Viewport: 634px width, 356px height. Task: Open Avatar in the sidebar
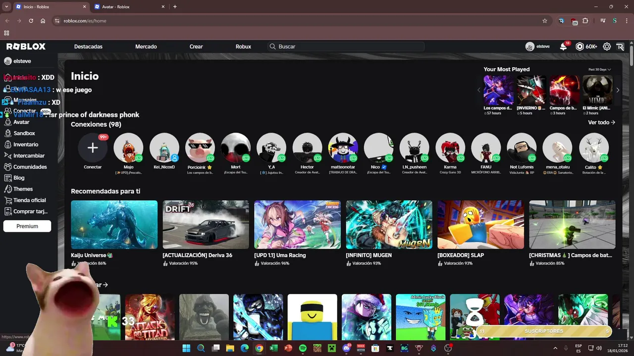pyautogui.click(x=21, y=122)
